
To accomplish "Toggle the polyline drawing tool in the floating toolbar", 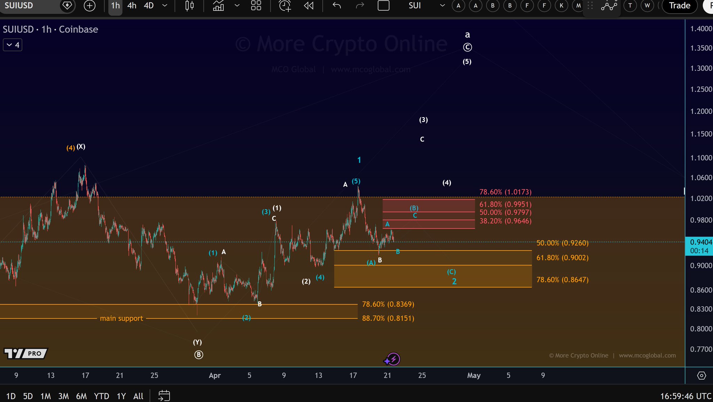I will coord(609,6).
